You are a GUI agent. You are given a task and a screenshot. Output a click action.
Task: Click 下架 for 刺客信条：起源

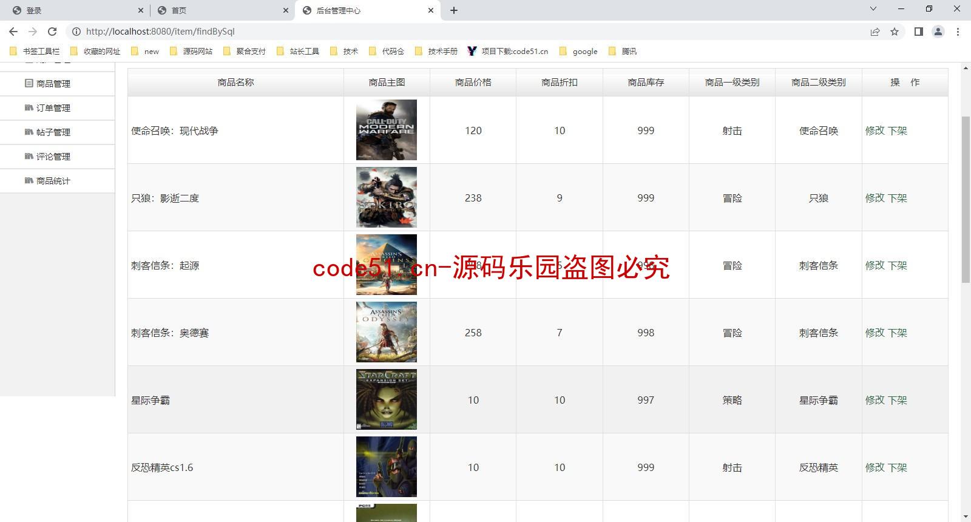(x=898, y=265)
